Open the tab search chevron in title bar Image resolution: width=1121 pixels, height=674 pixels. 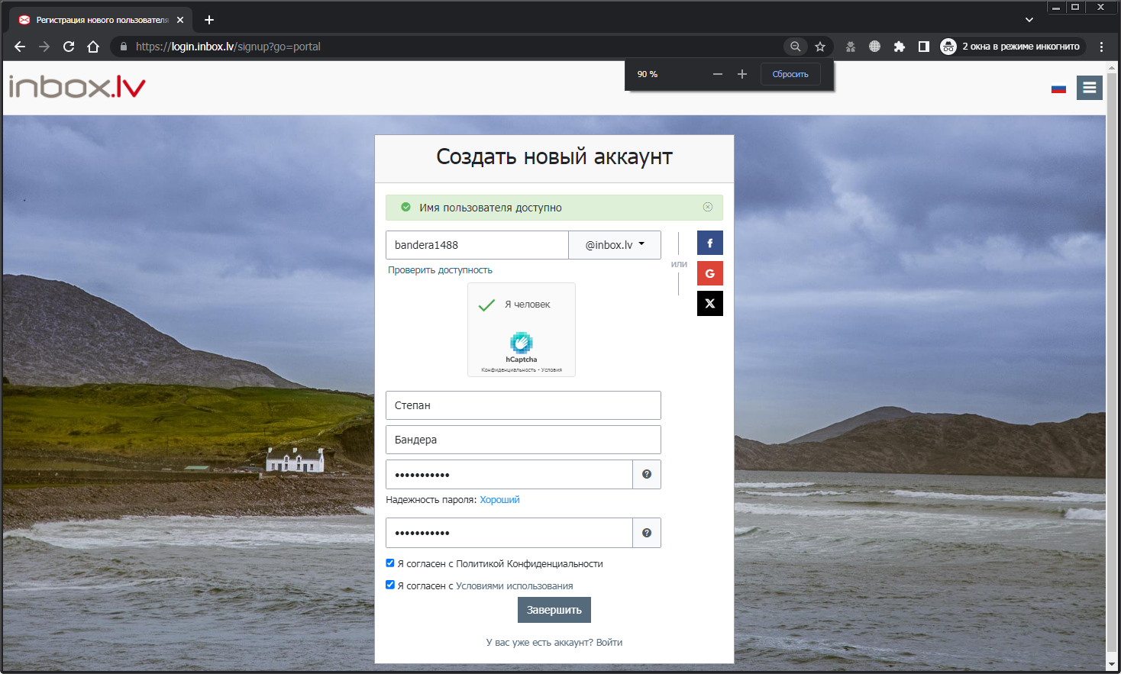pos(1029,20)
